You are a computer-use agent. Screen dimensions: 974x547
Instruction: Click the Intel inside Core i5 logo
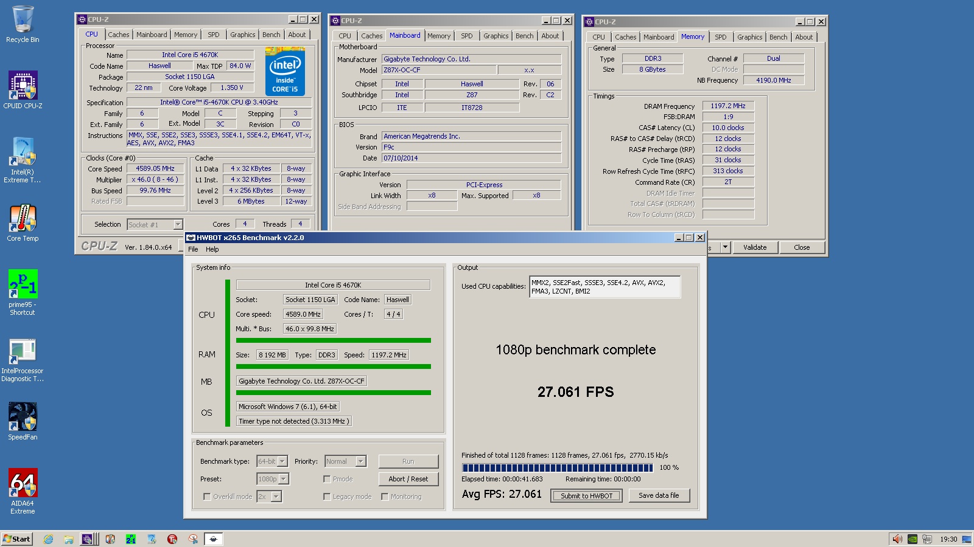tap(286, 71)
